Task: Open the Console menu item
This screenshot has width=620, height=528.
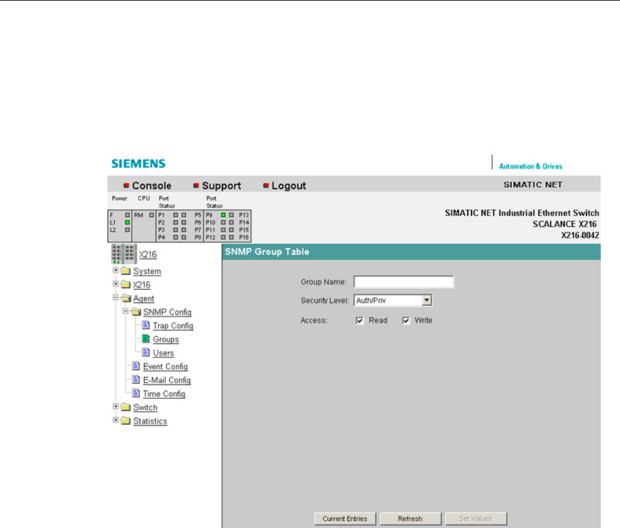Action: point(152,186)
